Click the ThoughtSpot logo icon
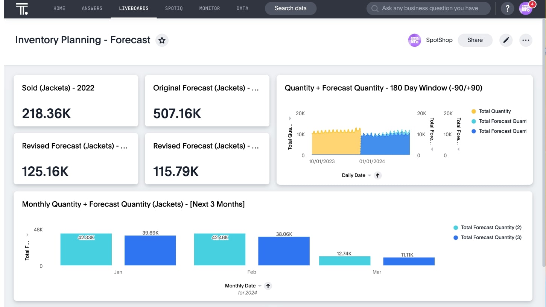546x307 pixels. click(22, 8)
